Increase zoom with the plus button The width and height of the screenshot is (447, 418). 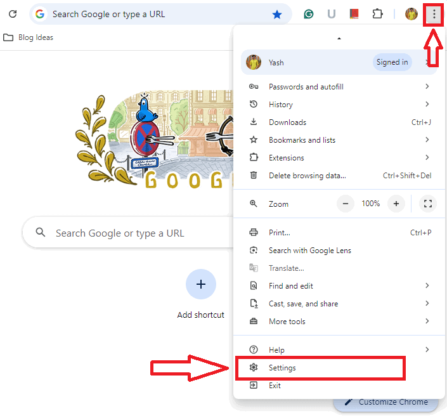point(396,204)
